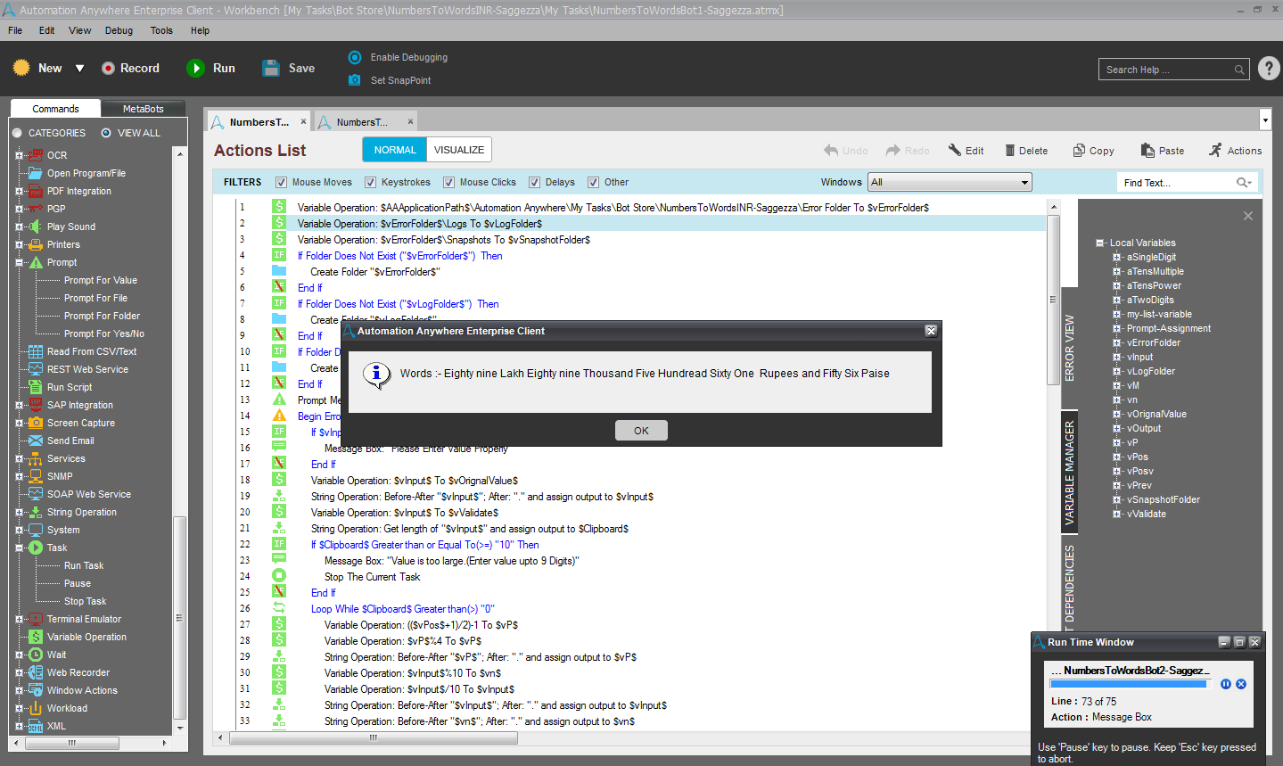This screenshot has height=766, width=1283.
Task: Toggle the Mouse Moves filter checkbox
Action: (282, 183)
